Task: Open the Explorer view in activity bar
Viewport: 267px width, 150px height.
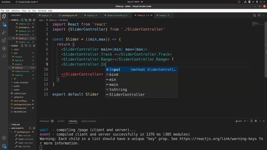Action: [4, 16]
